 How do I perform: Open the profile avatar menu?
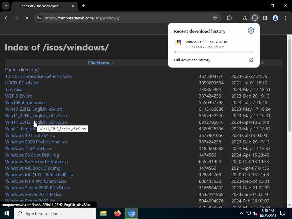tap(275, 18)
